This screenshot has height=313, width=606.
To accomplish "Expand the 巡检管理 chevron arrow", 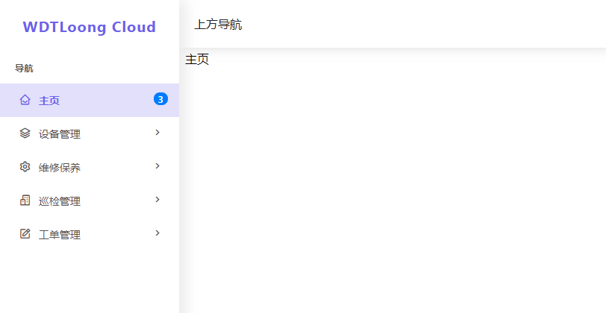I will tap(157, 200).
